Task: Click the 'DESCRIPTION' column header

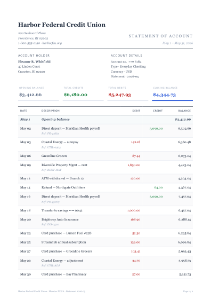Action: (x=51, y=111)
